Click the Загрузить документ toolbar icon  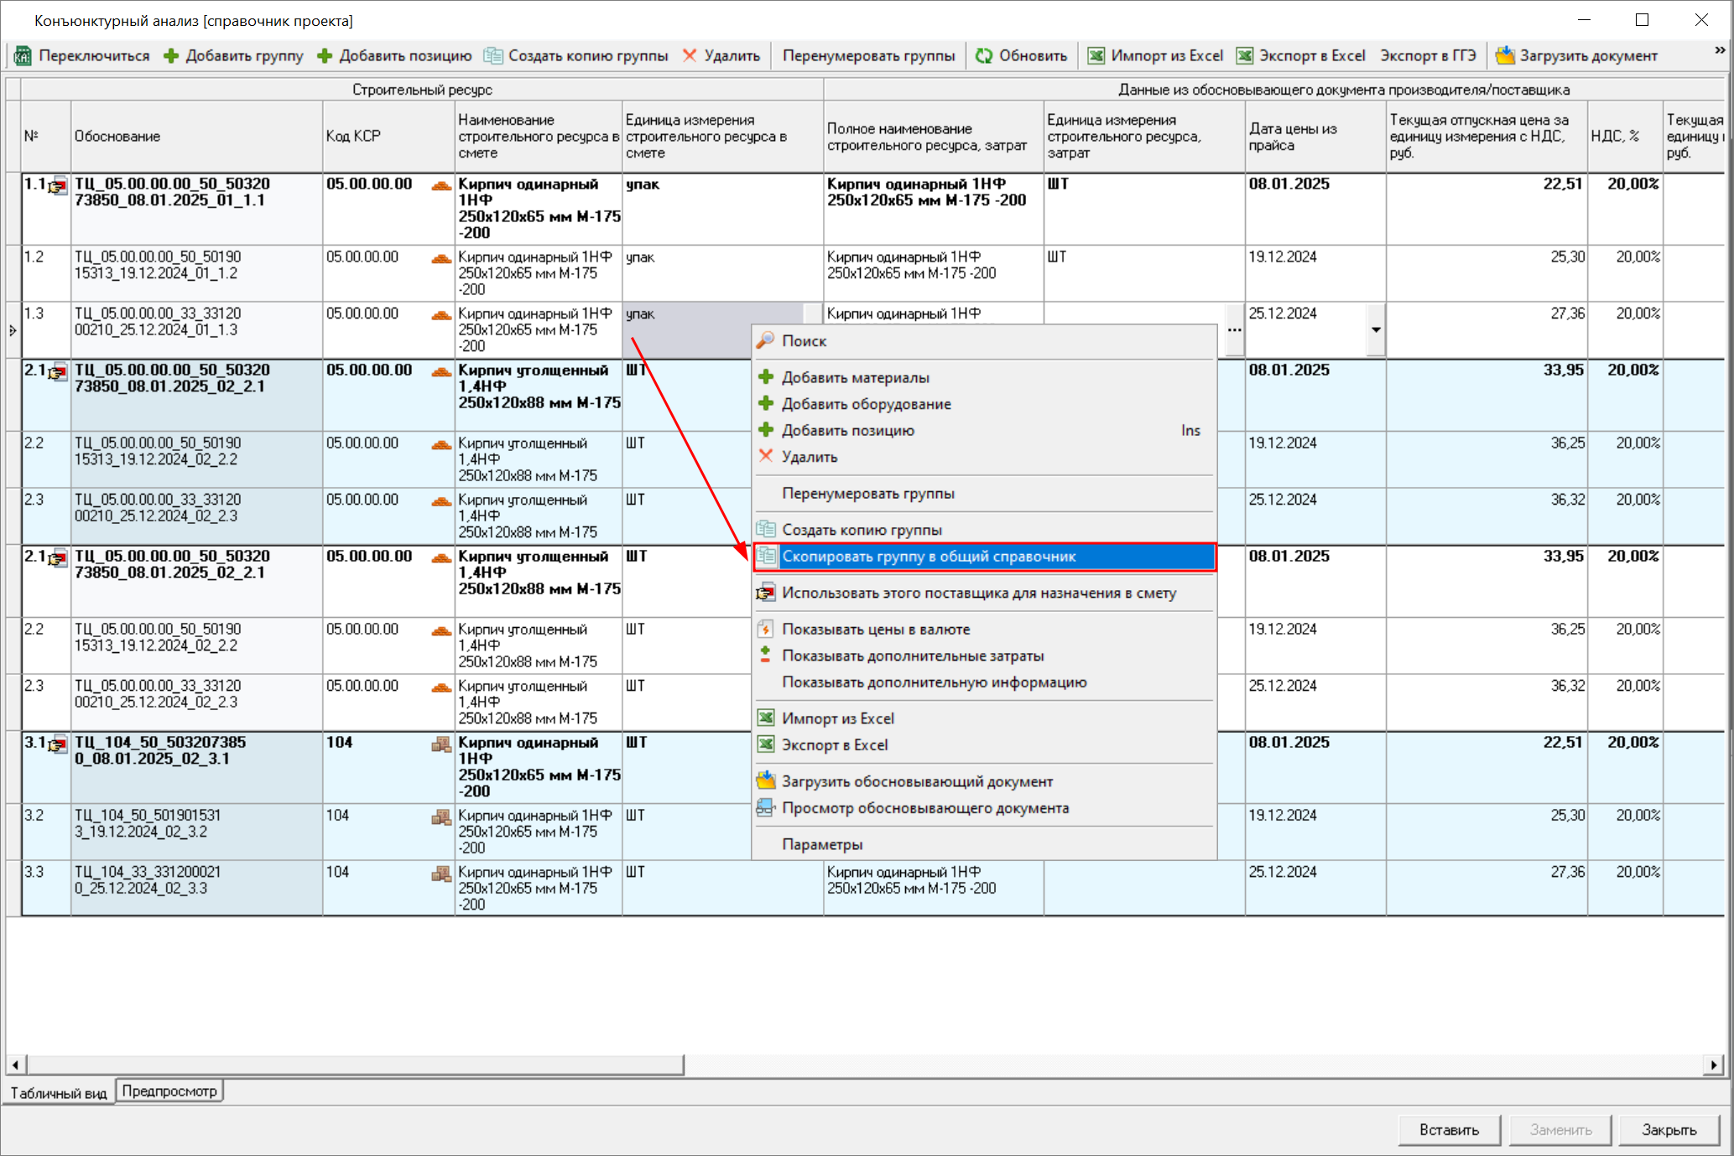coord(1506,56)
